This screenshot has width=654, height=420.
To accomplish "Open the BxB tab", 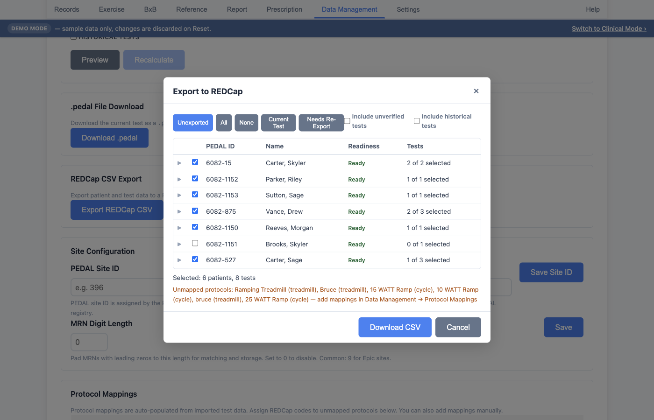I will 150,9.
